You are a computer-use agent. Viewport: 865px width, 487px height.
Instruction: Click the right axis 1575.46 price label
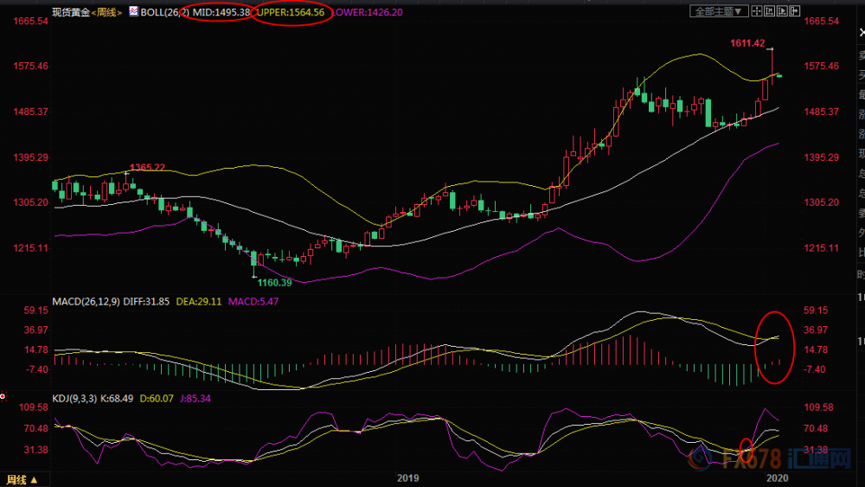coord(822,67)
